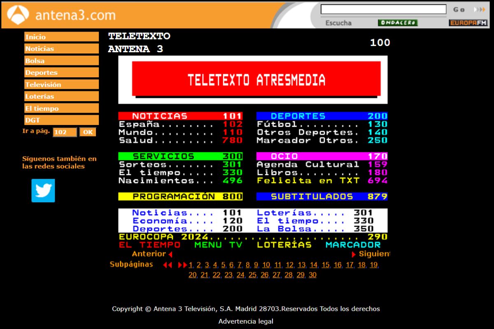Click the Siguiente right arrow icon
This screenshot has height=329, width=494.
coord(354,254)
